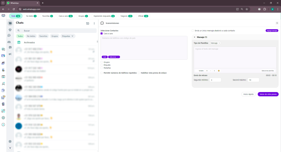Select the Chats icon in WhatsApp sidebar
This screenshot has height=152, width=281.
[10, 23]
